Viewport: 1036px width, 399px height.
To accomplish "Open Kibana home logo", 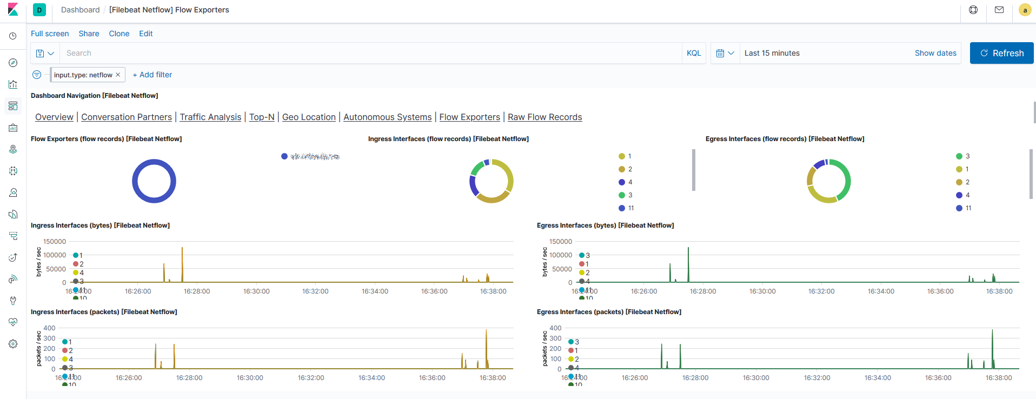I will point(13,10).
